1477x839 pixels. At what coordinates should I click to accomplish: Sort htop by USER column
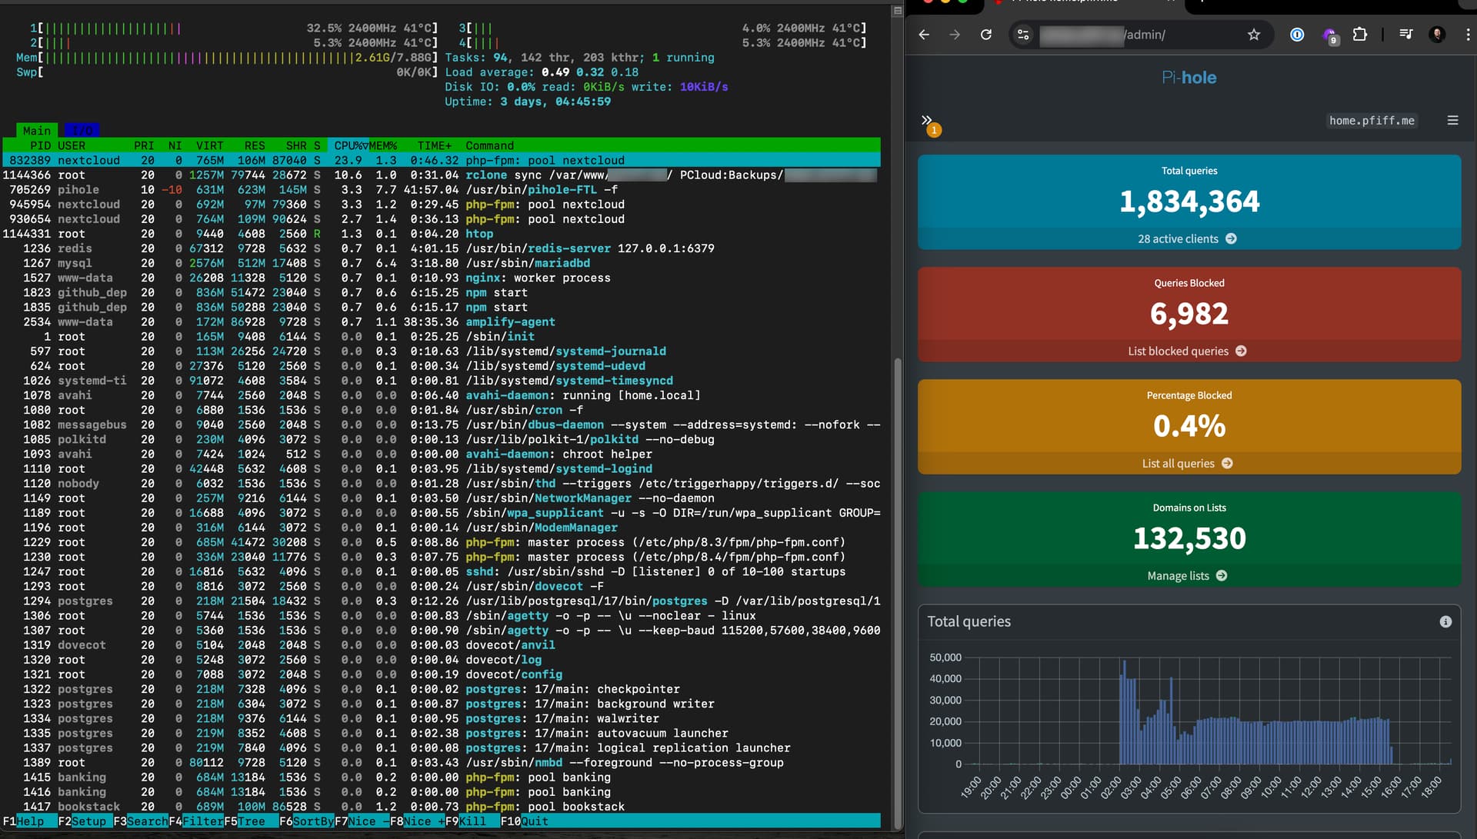tap(72, 145)
